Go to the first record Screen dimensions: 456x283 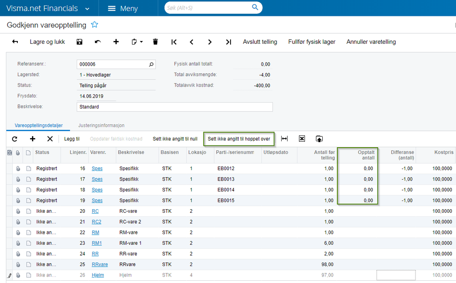click(x=174, y=42)
